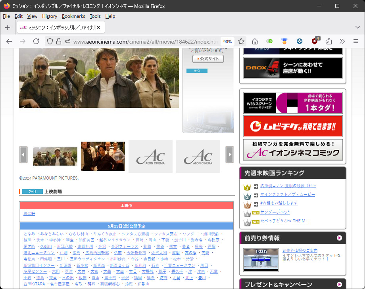The image size is (365, 289).
Task: Open the Firefox hamburger application menu
Action: pyautogui.click(x=356, y=41)
